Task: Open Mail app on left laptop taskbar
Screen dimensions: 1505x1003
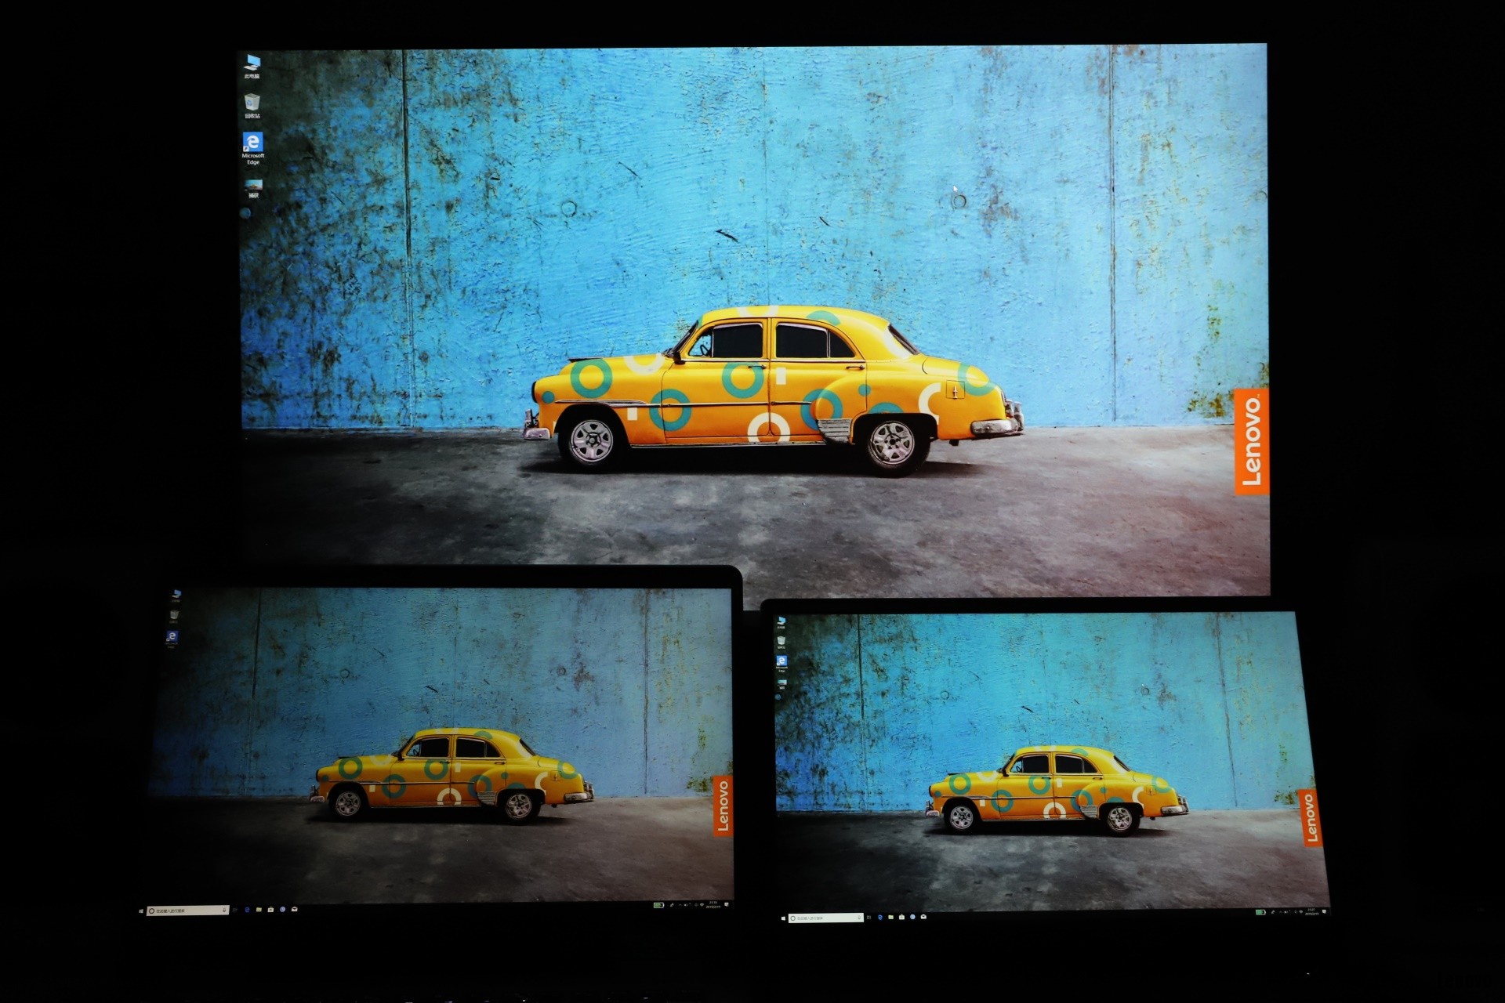Action: click(x=294, y=909)
